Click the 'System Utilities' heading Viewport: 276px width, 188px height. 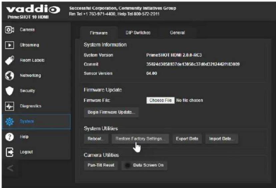coord(101,128)
